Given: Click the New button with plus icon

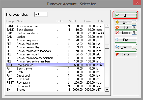Looking at the screenshot, I should point(126,22).
